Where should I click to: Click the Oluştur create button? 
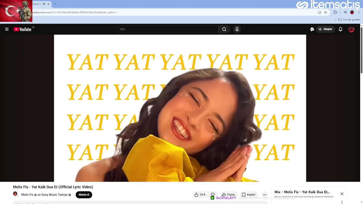coord(325,29)
